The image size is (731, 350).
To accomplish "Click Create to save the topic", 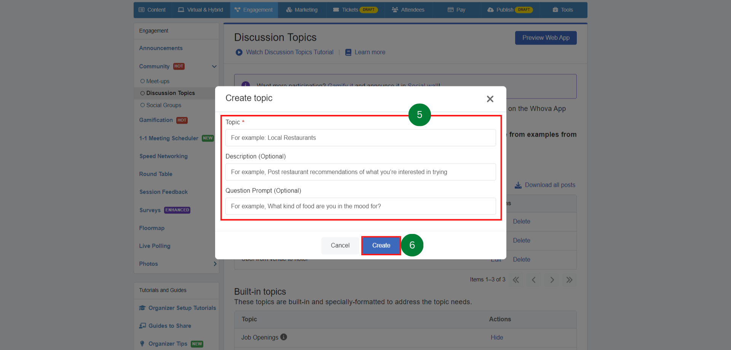I will [x=381, y=245].
